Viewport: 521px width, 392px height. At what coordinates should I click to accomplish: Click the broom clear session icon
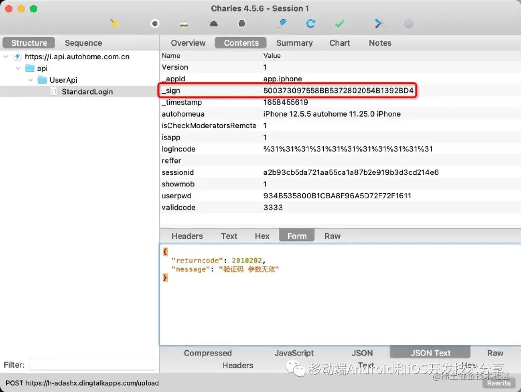114,24
